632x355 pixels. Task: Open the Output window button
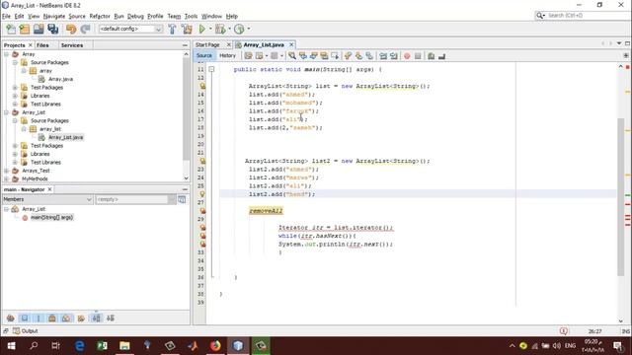25,331
